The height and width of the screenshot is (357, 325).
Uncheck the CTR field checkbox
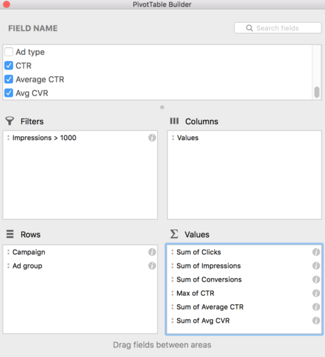click(9, 66)
